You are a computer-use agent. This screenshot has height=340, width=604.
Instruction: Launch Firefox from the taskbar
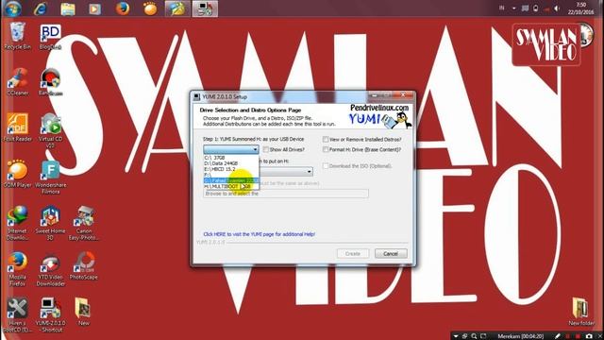pyautogui.click(x=123, y=8)
